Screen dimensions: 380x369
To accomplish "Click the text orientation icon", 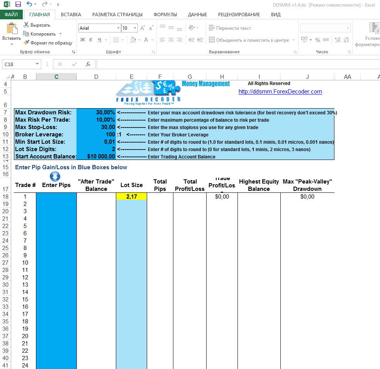I will [x=192, y=28].
